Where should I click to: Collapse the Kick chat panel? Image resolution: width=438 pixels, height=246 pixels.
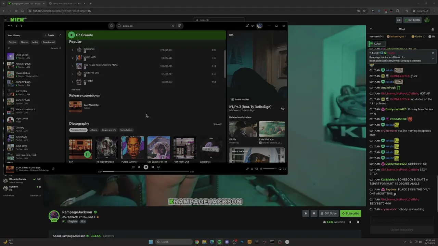(371, 29)
